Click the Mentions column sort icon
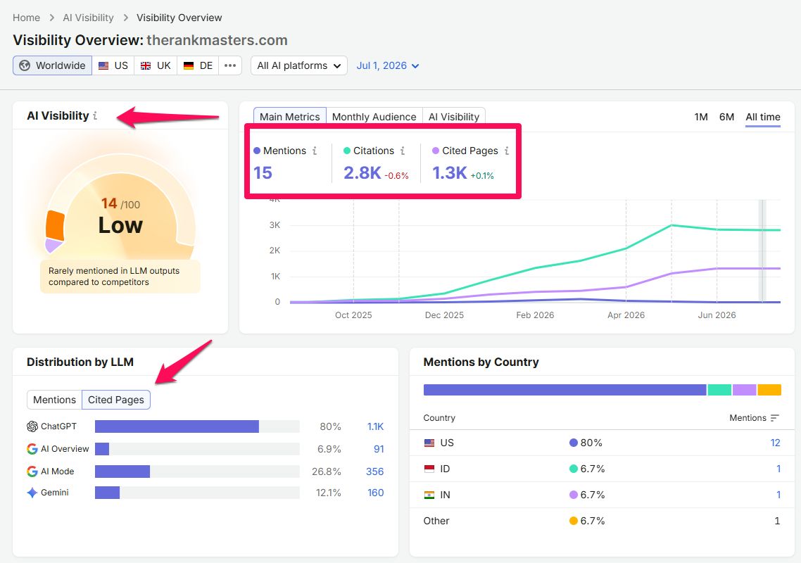 (x=775, y=418)
